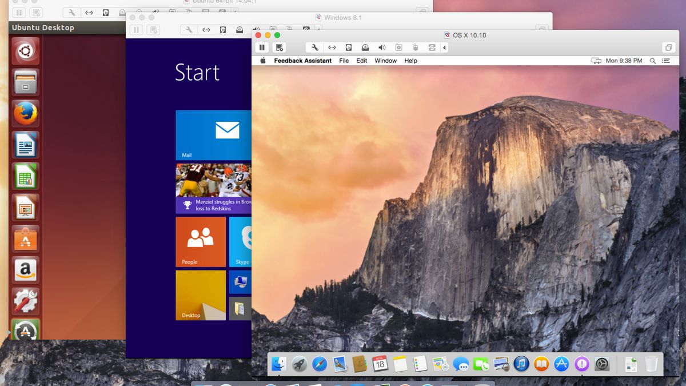Open the document stack in the Dock
The width and height of the screenshot is (686, 386).
tap(631, 364)
